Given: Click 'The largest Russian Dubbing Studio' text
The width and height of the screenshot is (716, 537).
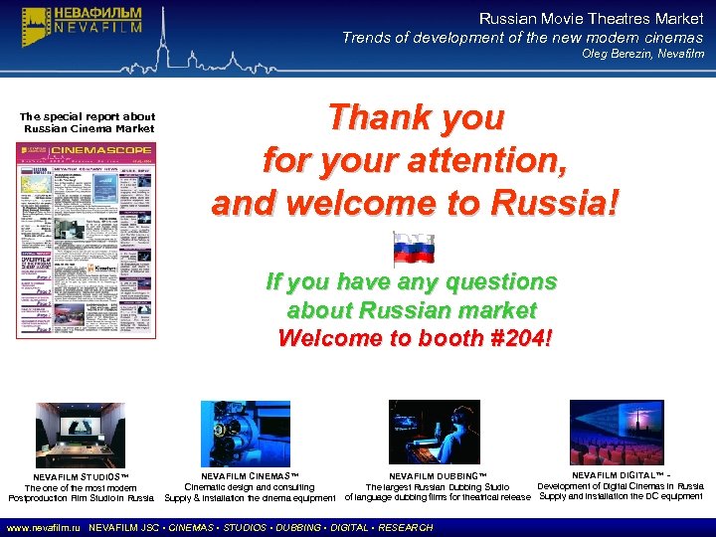Looking at the screenshot, I should (438, 486).
